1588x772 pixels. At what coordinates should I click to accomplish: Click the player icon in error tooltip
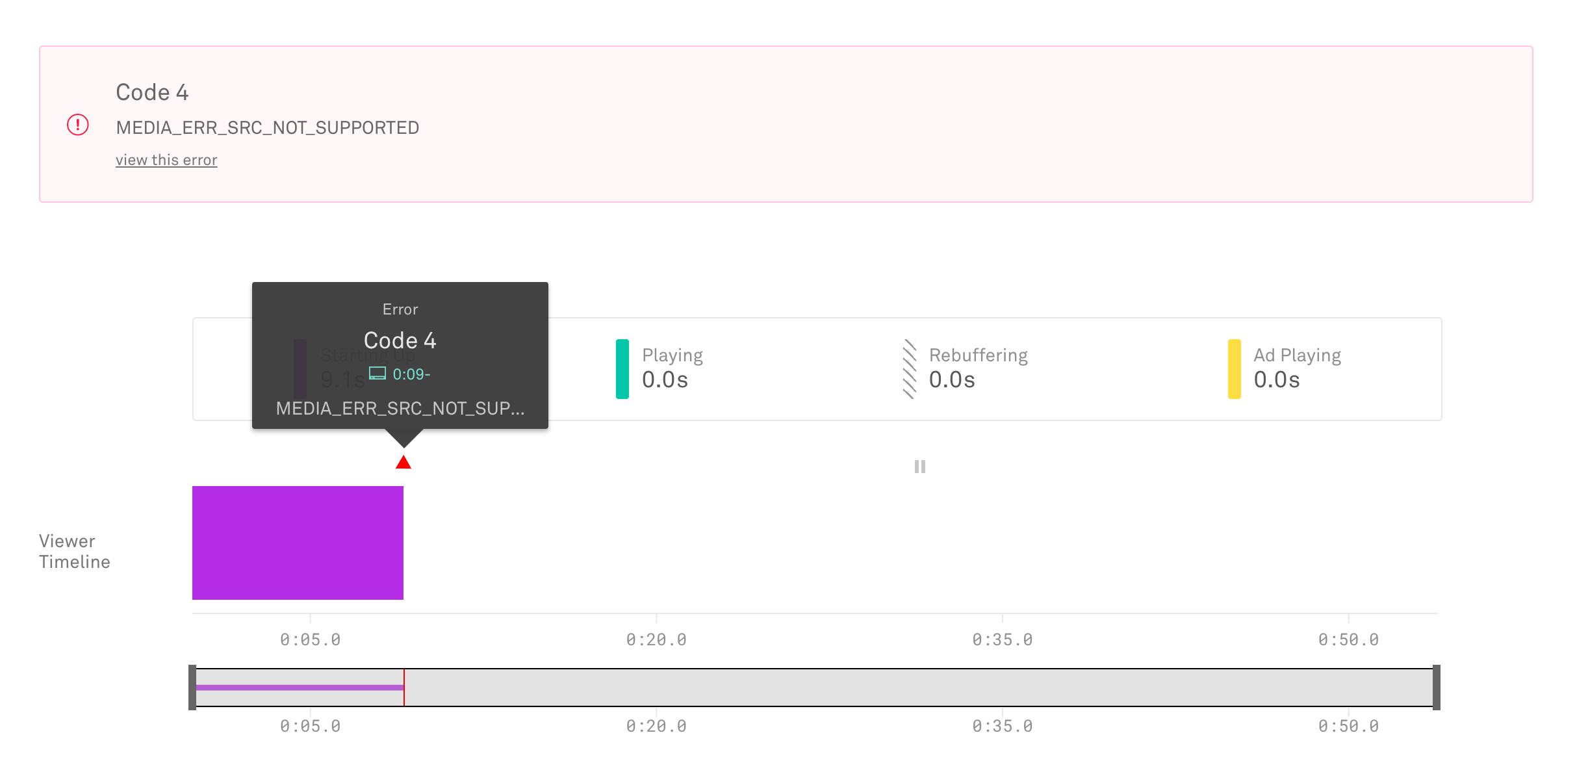[x=378, y=374]
